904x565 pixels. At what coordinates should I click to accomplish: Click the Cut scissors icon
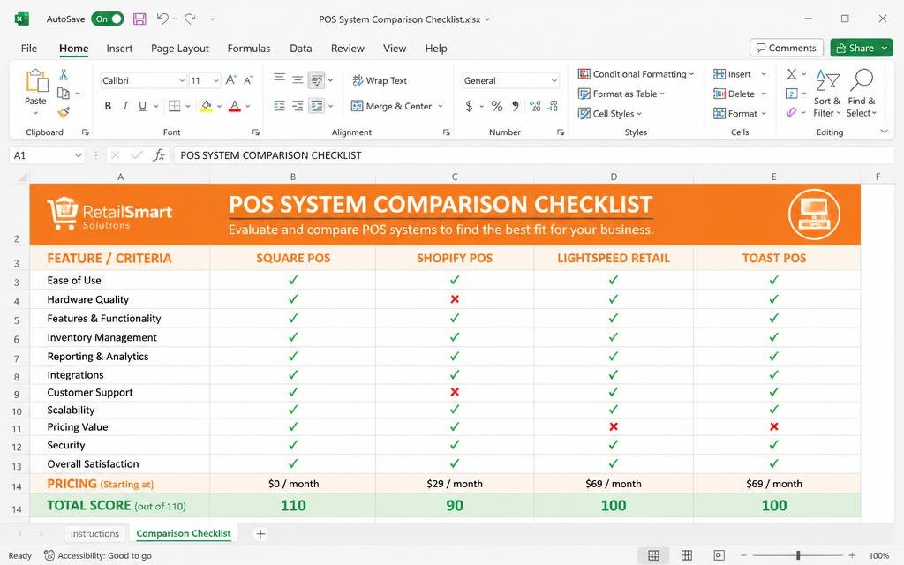point(64,74)
